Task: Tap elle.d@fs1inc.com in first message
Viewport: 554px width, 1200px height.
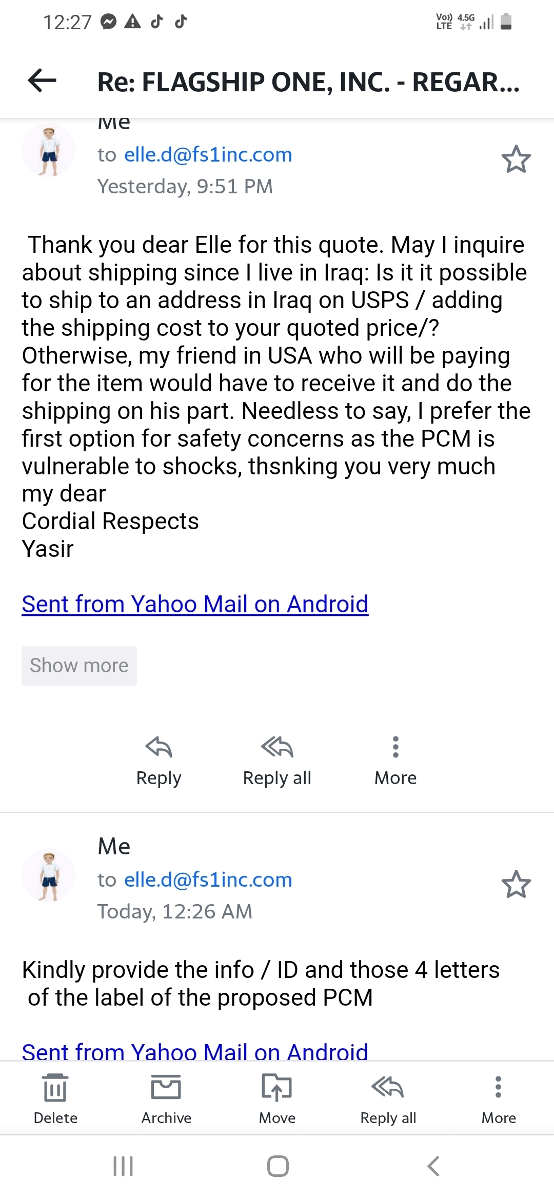Action: pyautogui.click(x=208, y=155)
